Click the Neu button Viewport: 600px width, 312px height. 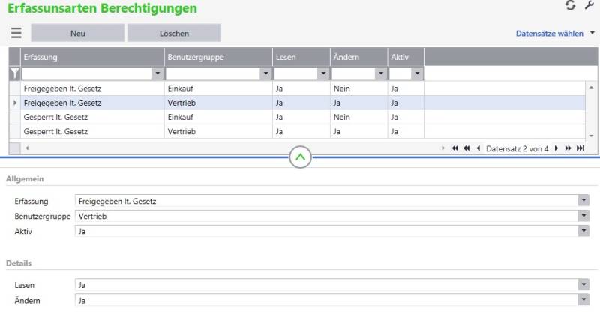pos(77,33)
